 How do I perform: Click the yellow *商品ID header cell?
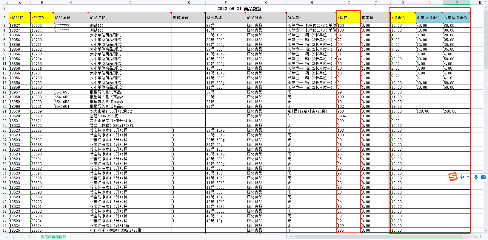(x=20, y=18)
